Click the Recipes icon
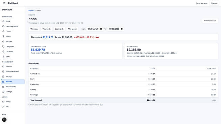The height and width of the screenshot is (124, 221). click(3, 41)
